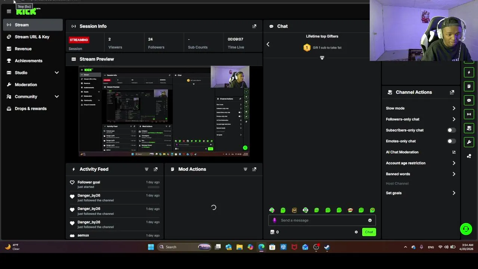Open Account age restriction options

(420, 163)
